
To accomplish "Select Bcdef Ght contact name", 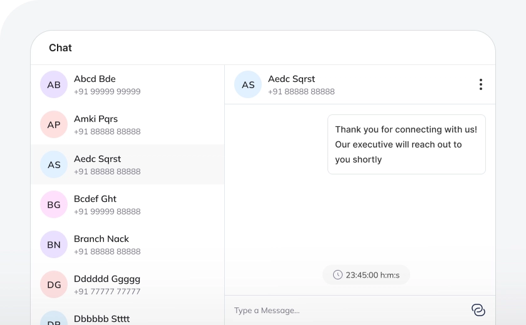I will [95, 199].
